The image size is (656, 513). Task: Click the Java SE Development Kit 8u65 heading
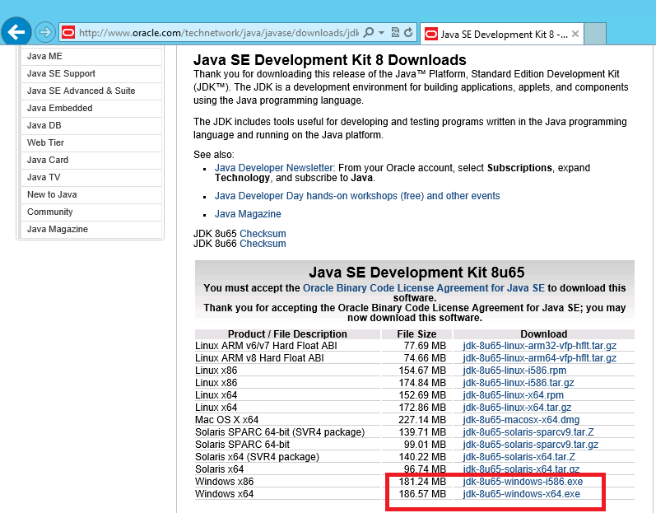pos(416,273)
